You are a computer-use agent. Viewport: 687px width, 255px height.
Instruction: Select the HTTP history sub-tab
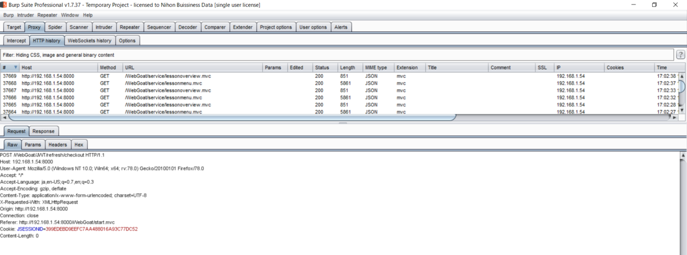tap(47, 41)
